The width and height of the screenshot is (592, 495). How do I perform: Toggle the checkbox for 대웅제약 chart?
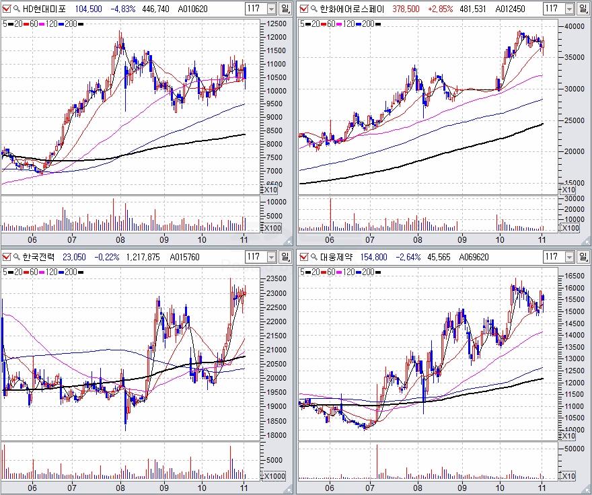[304, 256]
